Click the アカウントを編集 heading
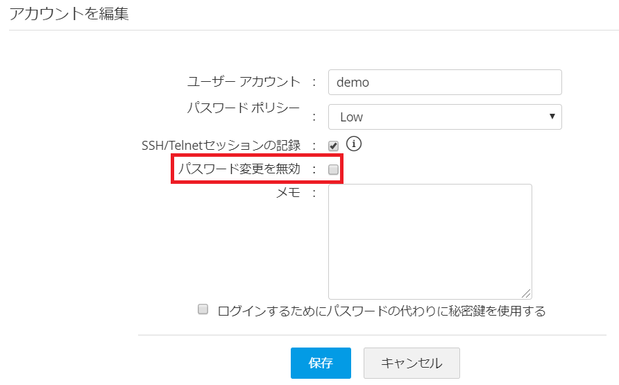619x385 pixels. tap(69, 13)
